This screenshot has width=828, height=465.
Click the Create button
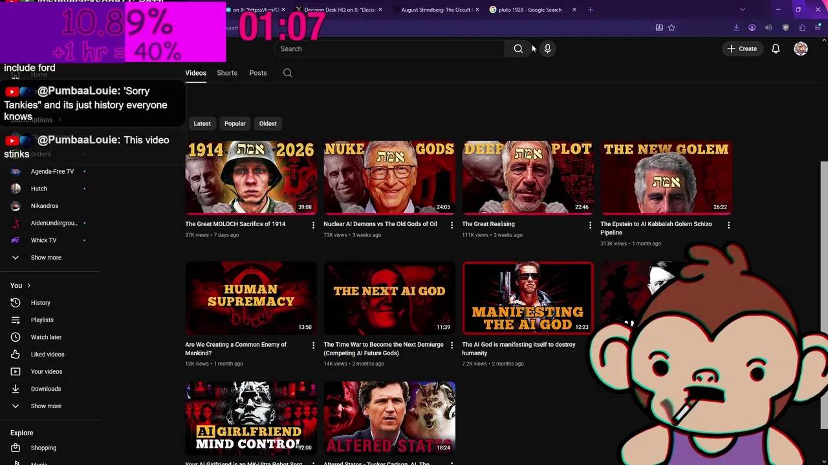(742, 48)
